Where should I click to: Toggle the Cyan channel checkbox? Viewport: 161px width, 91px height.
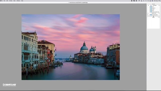(x=151, y=7)
